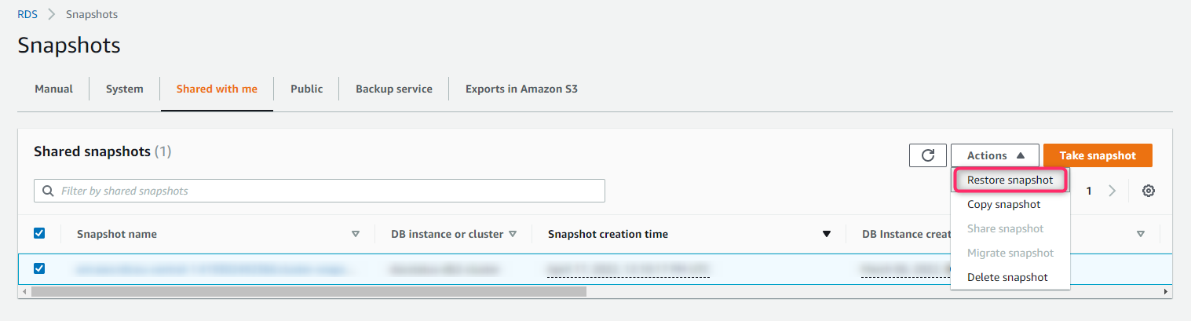Sort using the rightmost column header arrow
The width and height of the screenshot is (1191, 321).
(1141, 234)
